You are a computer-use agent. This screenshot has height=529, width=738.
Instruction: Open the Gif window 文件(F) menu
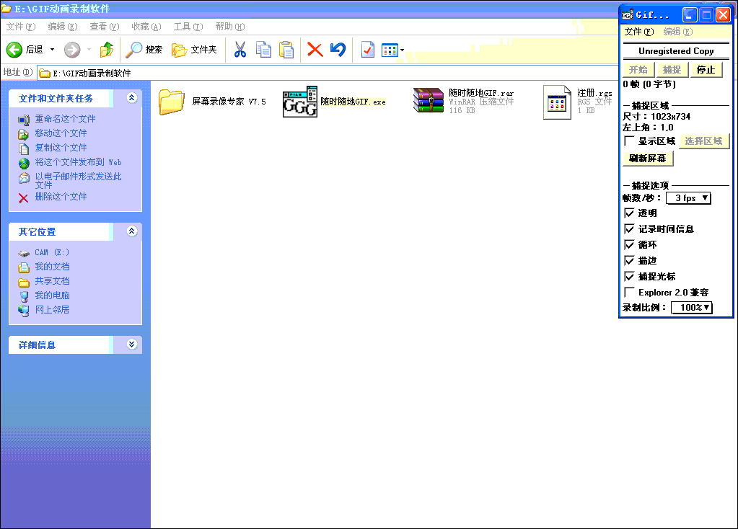pyautogui.click(x=639, y=32)
